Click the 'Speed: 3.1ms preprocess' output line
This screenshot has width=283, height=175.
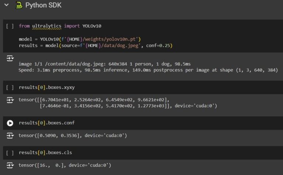click(147, 70)
